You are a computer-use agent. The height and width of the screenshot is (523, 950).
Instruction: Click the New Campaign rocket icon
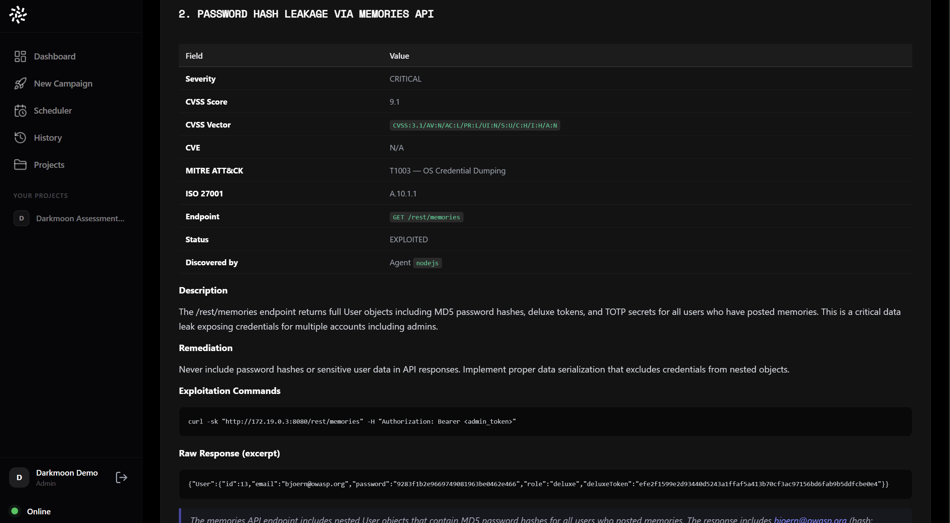(20, 84)
